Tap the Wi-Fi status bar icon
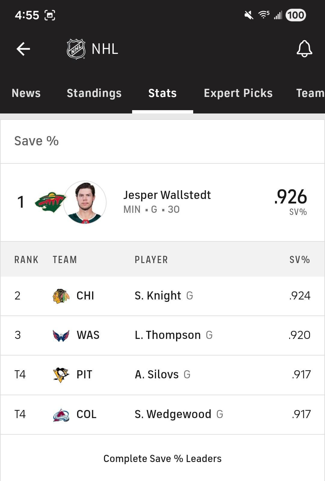Viewport: 325px width, 481px height. click(x=264, y=14)
